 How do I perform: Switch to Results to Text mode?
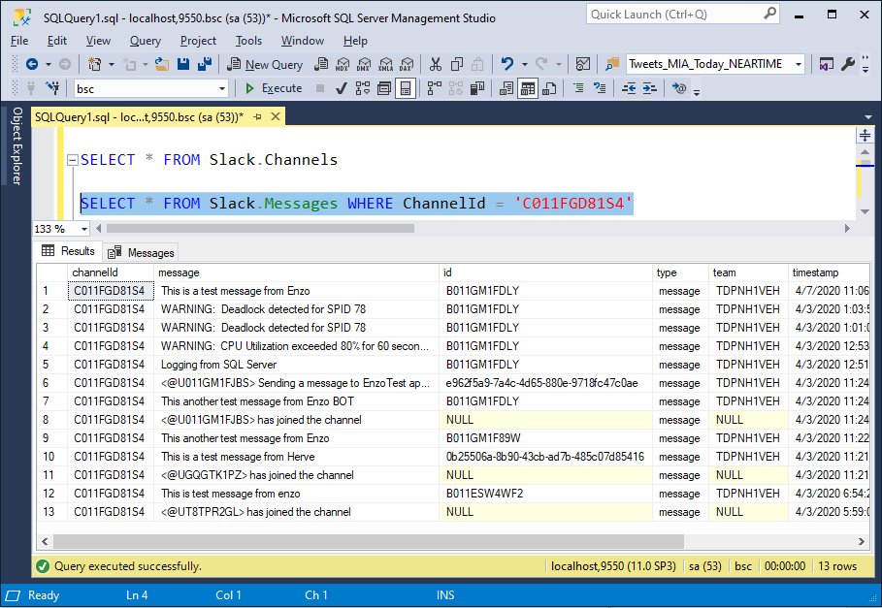(x=506, y=88)
